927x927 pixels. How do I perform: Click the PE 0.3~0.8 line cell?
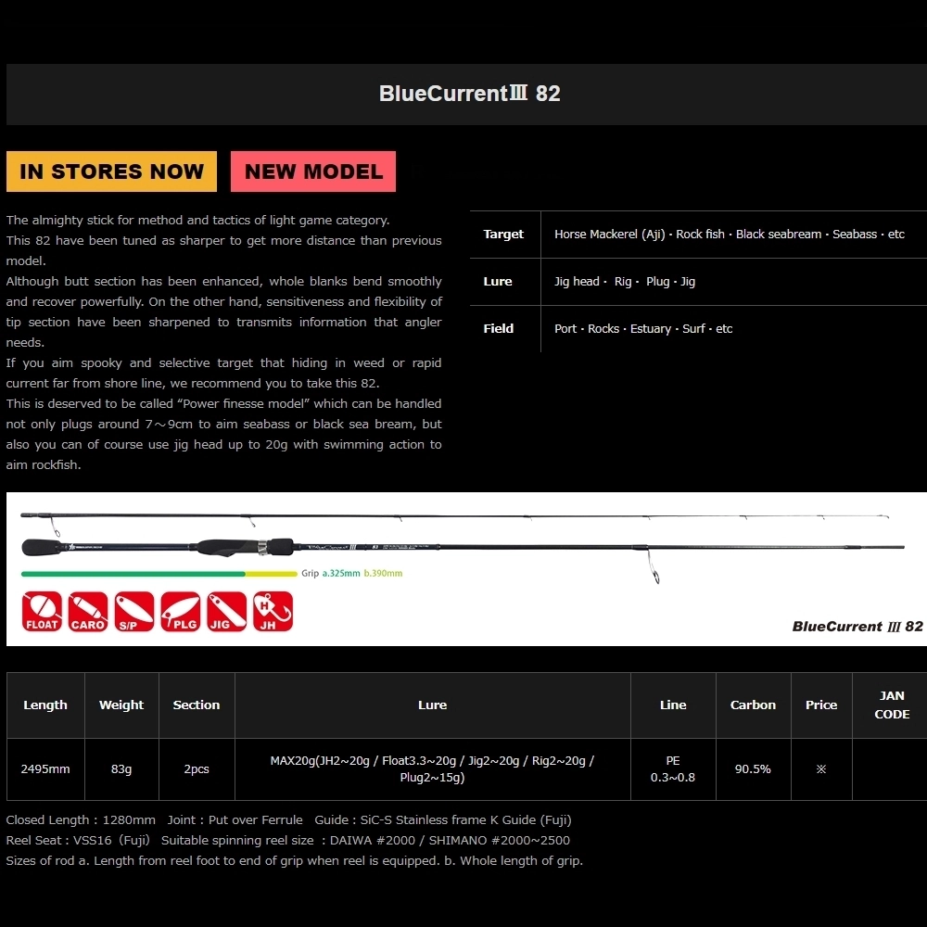pos(673,769)
